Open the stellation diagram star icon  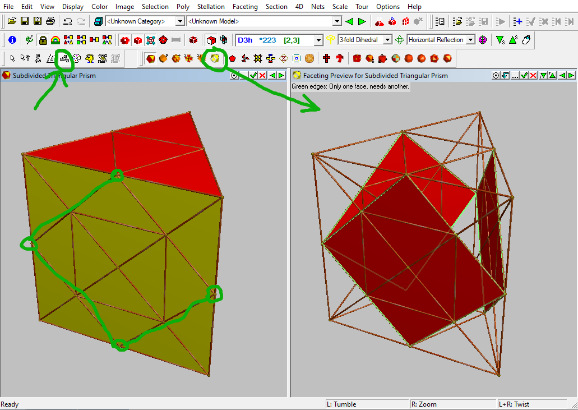click(258, 58)
